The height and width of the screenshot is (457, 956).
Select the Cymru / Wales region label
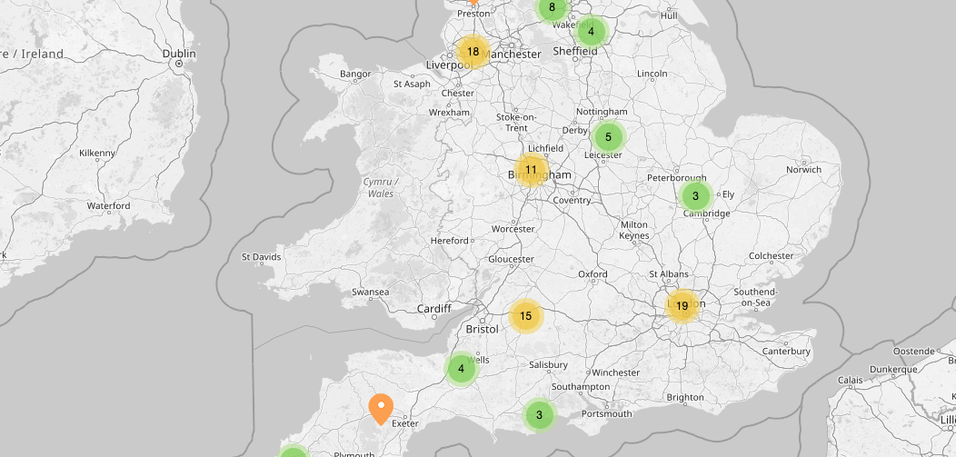(x=378, y=187)
